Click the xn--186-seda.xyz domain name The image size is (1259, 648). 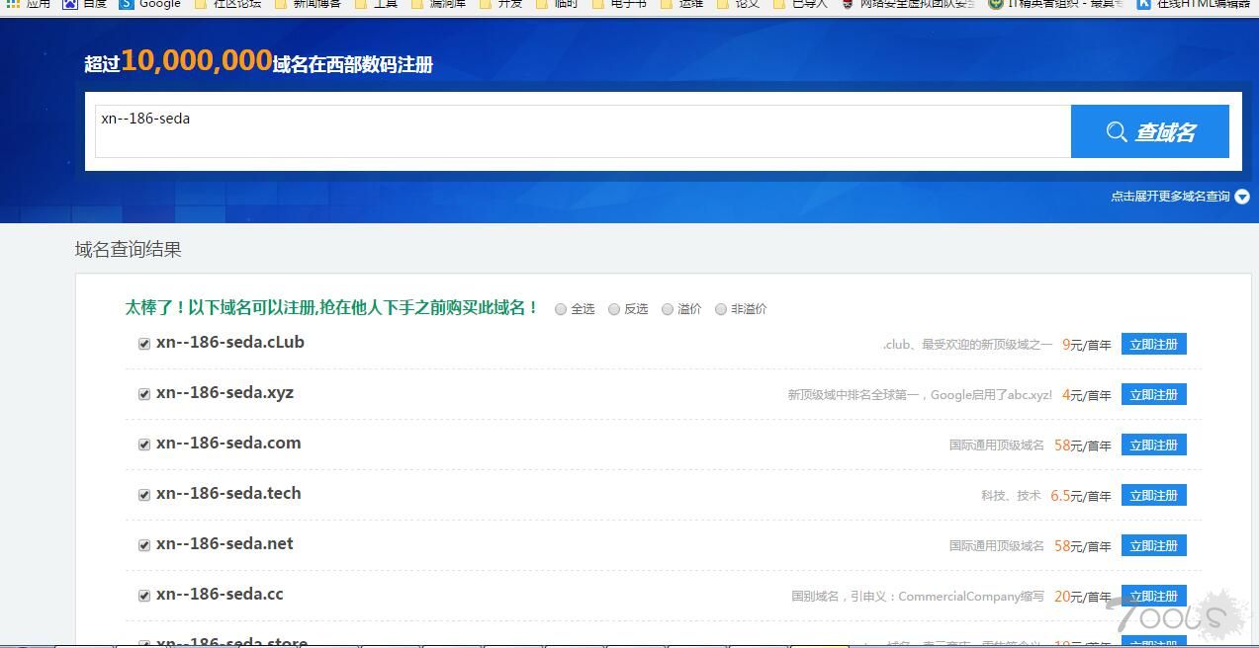[x=225, y=392]
